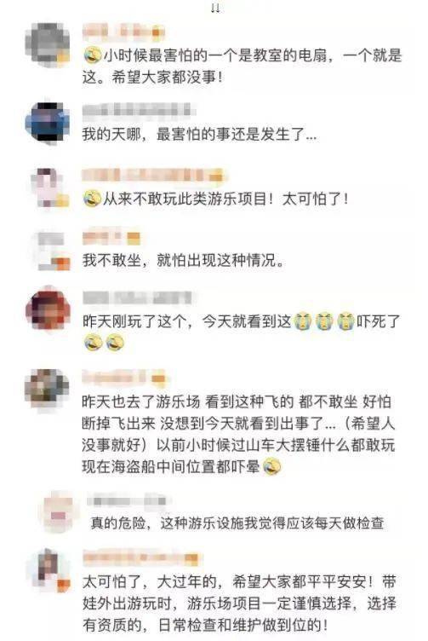
Task: Click the down arrows at the top
Action: click(215, 9)
